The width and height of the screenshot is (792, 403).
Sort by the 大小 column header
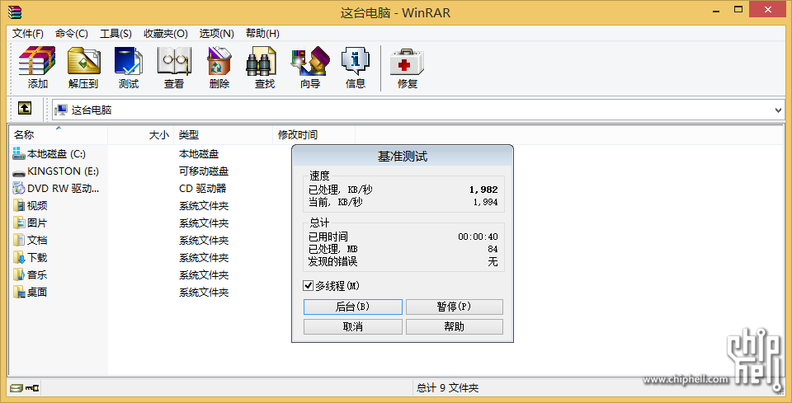pos(141,134)
